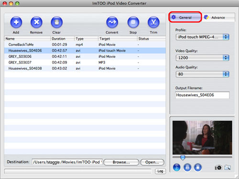
Task: Click the MP3 target cell
Action: (102, 63)
